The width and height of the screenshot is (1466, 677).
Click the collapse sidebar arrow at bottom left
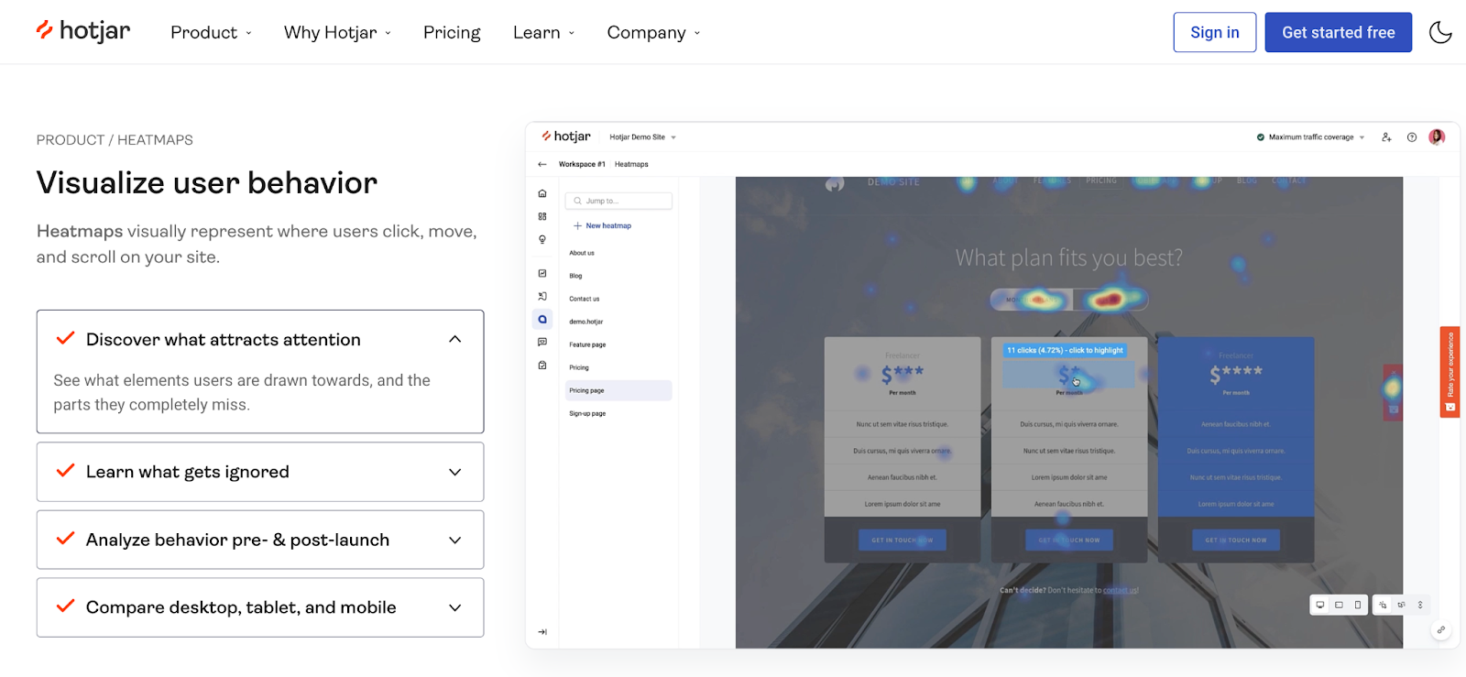tap(542, 632)
